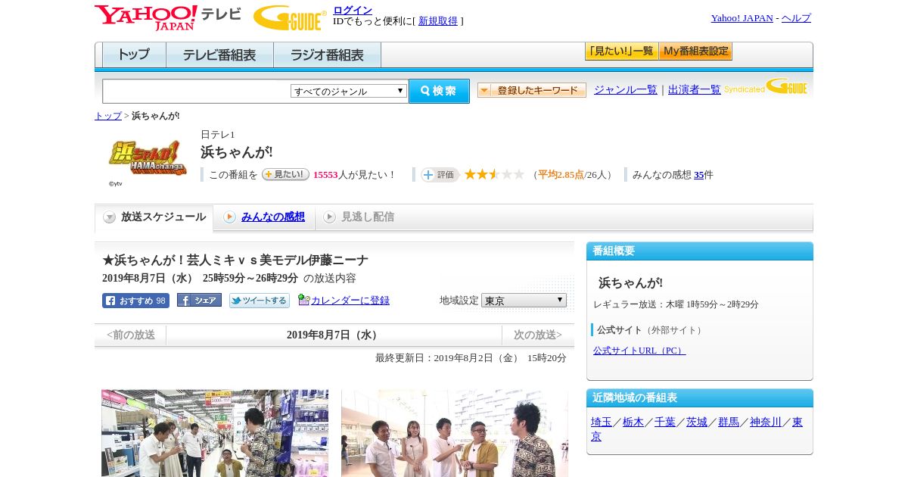Click the 最終更新日 timestamp text
Viewport: 908px width, 477px height.
[471, 358]
